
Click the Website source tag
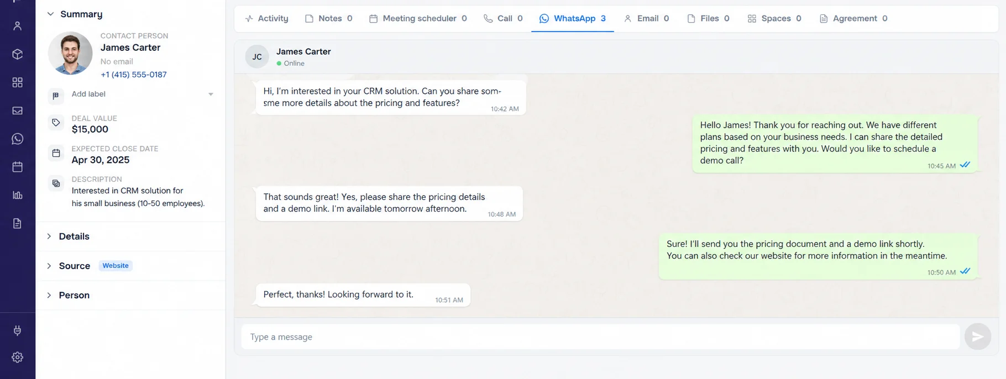116,266
